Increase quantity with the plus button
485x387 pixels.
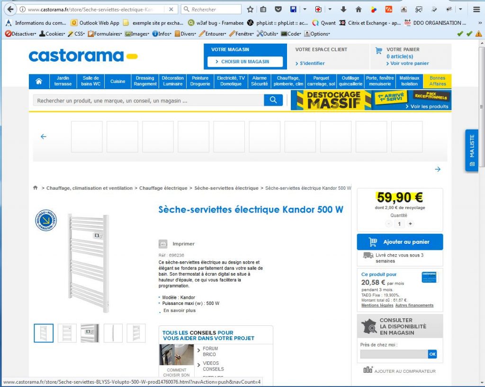click(x=410, y=224)
